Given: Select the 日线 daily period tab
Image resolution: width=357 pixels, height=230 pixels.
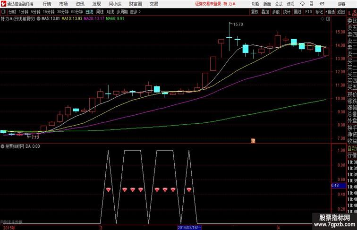Looking at the screenshot, I should pyautogui.click(x=89, y=12).
